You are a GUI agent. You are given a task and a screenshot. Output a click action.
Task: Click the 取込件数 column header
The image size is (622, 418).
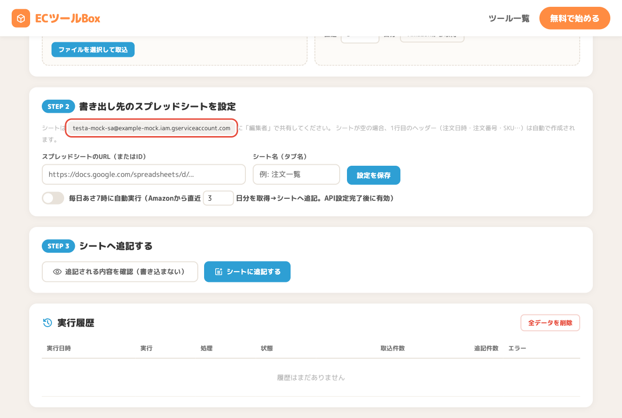(393, 348)
